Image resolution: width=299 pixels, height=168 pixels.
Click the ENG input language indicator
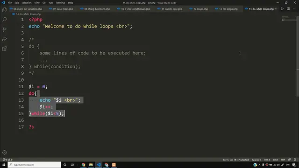pyautogui.click(x=288, y=165)
